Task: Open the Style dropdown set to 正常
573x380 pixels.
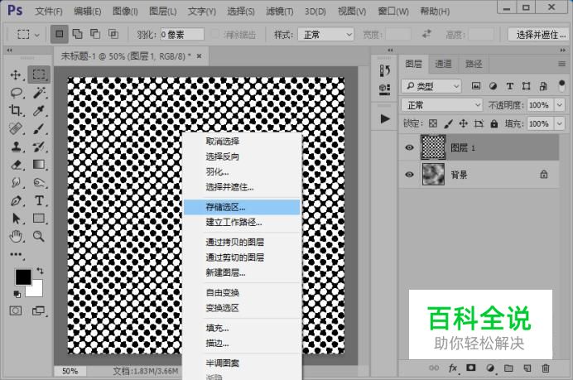Action: coord(325,35)
